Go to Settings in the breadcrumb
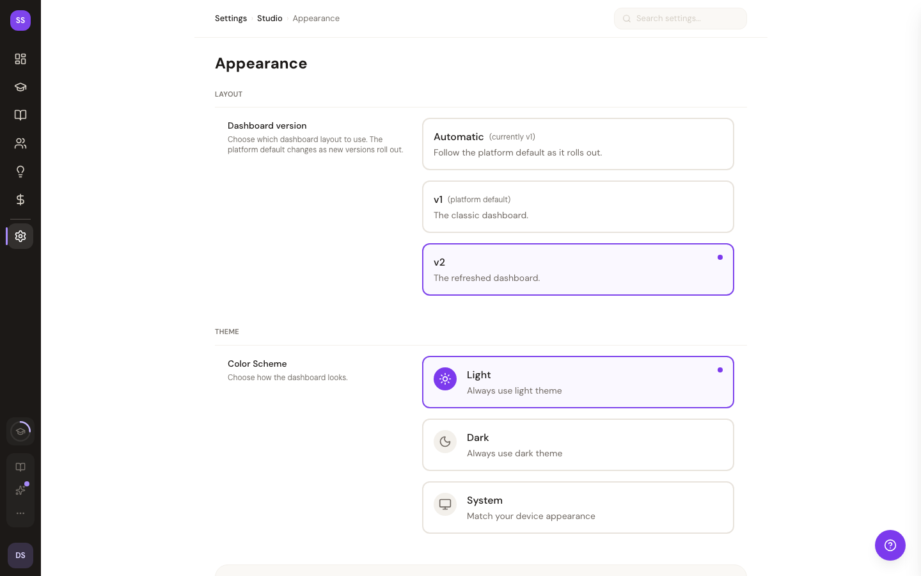 point(231,19)
